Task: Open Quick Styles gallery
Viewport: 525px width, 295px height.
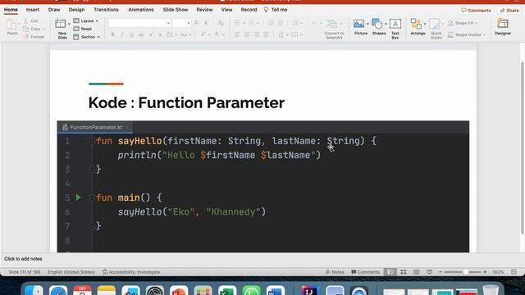Action: click(436, 29)
